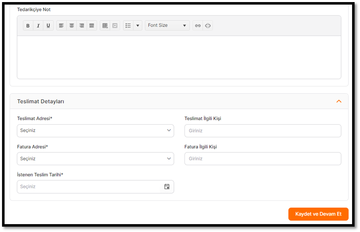Click the Teslimat Detayları heading text
The width and height of the screenshot is (360, 232).
tap(41, 101)
